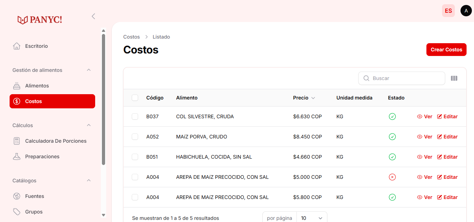Go to Alimentos in the sidebar
Image resolution: width=474 pixels, height=222 pixels.
tap(37, 86)
